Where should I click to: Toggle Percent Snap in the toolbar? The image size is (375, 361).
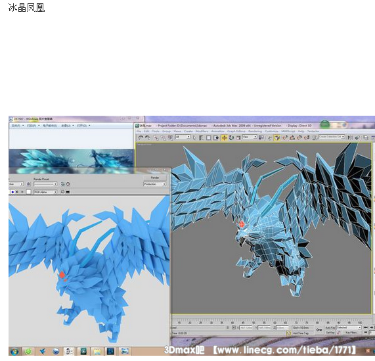click(299, 137)
